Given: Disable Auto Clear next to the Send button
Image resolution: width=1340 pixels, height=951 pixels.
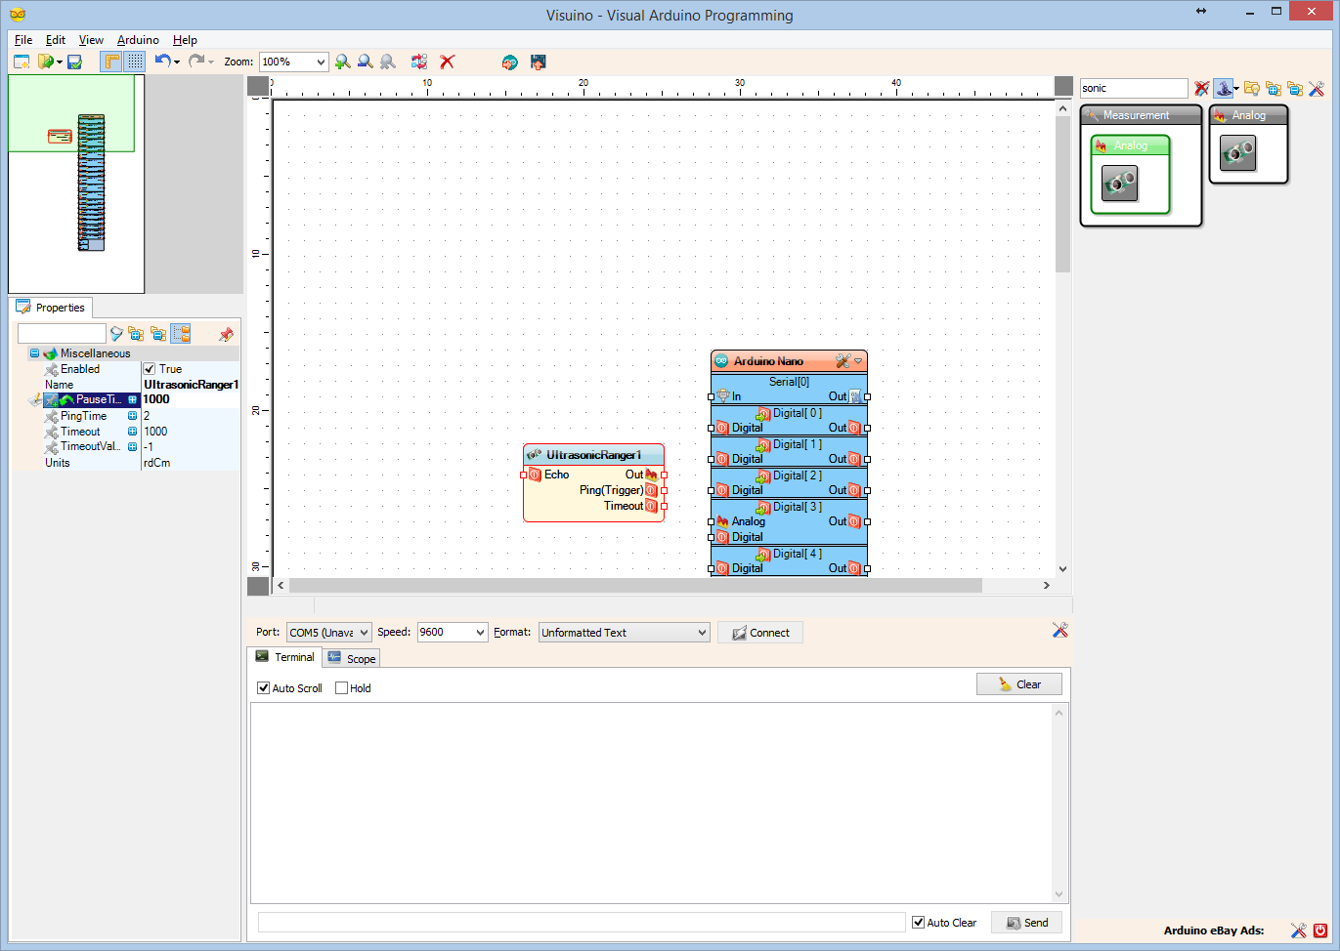Looking at the screenshot, I should [x=917, y=922].
